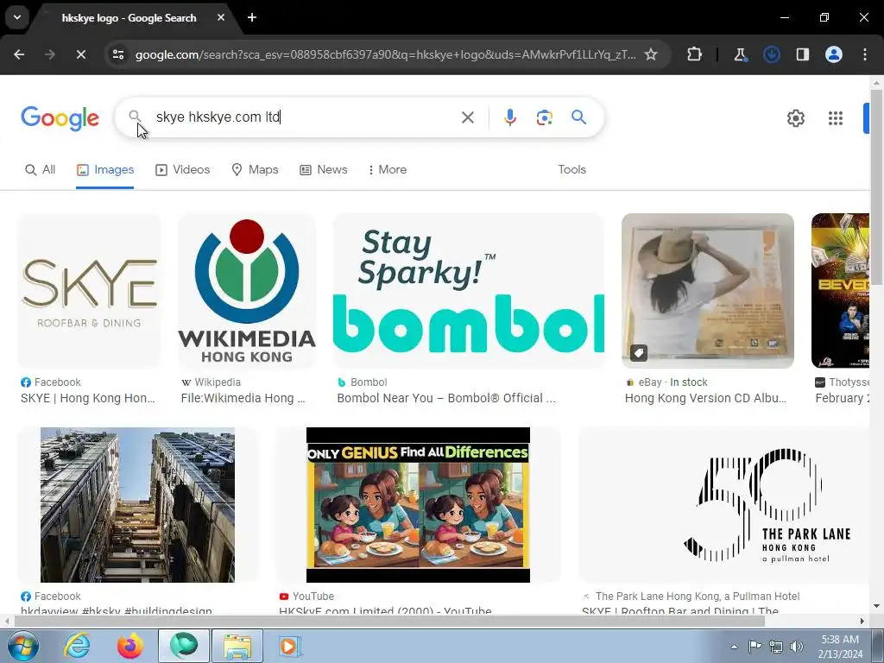The width and height of the screenshot is (884, 663).
Task: Open SKYE Roofbar & Dining image
Action: (x=89, y=291)
